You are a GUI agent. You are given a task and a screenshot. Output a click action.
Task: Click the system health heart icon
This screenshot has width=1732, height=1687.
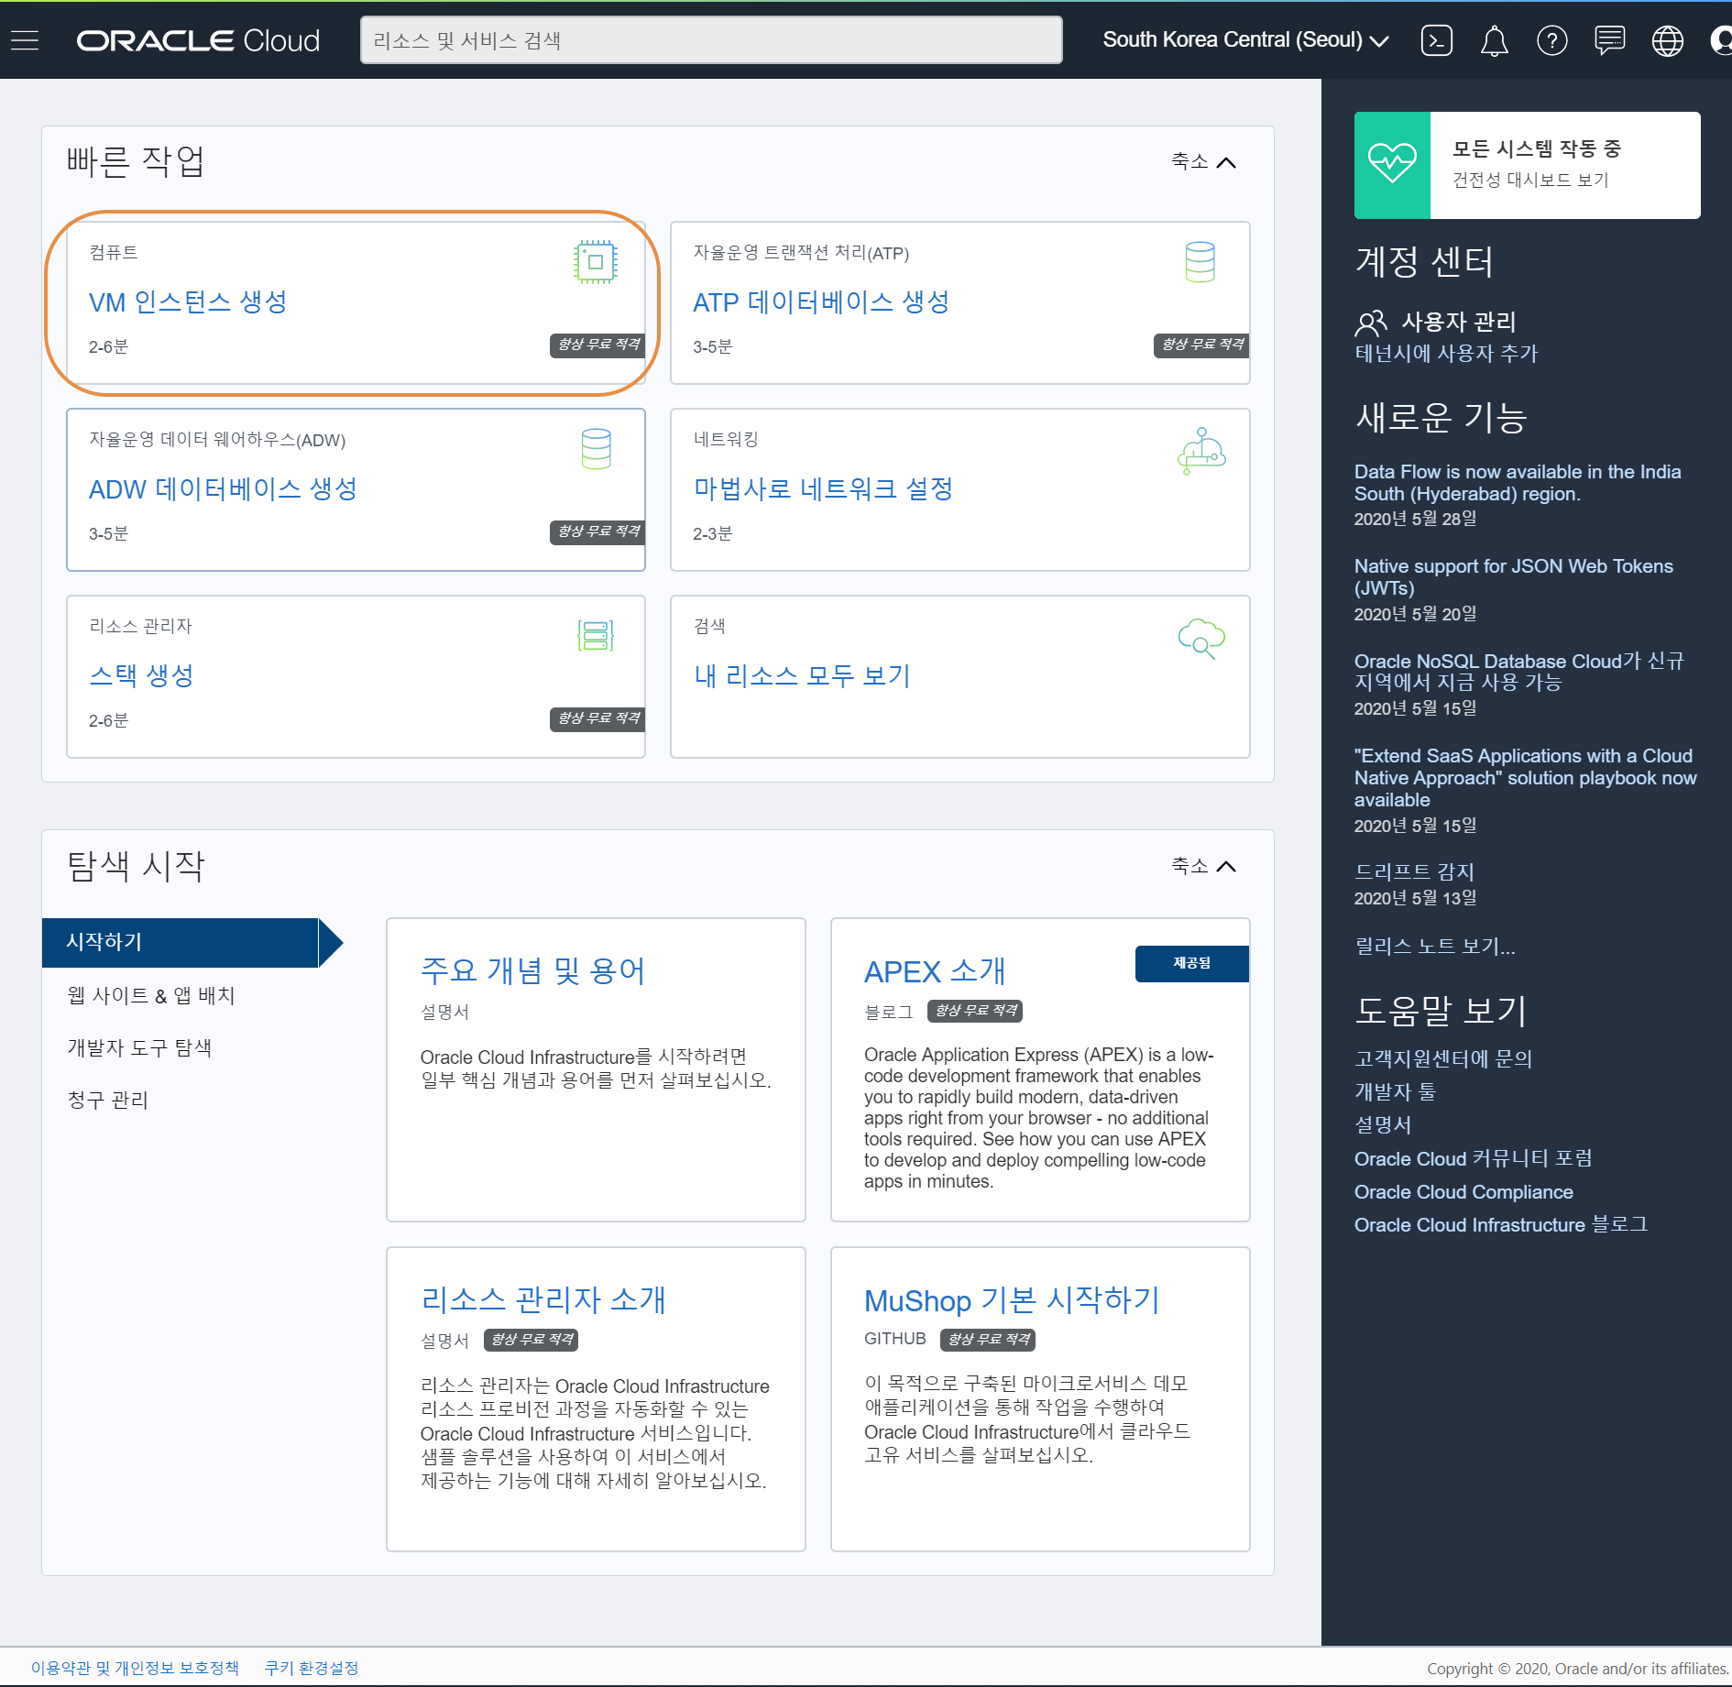[1392, 165]
